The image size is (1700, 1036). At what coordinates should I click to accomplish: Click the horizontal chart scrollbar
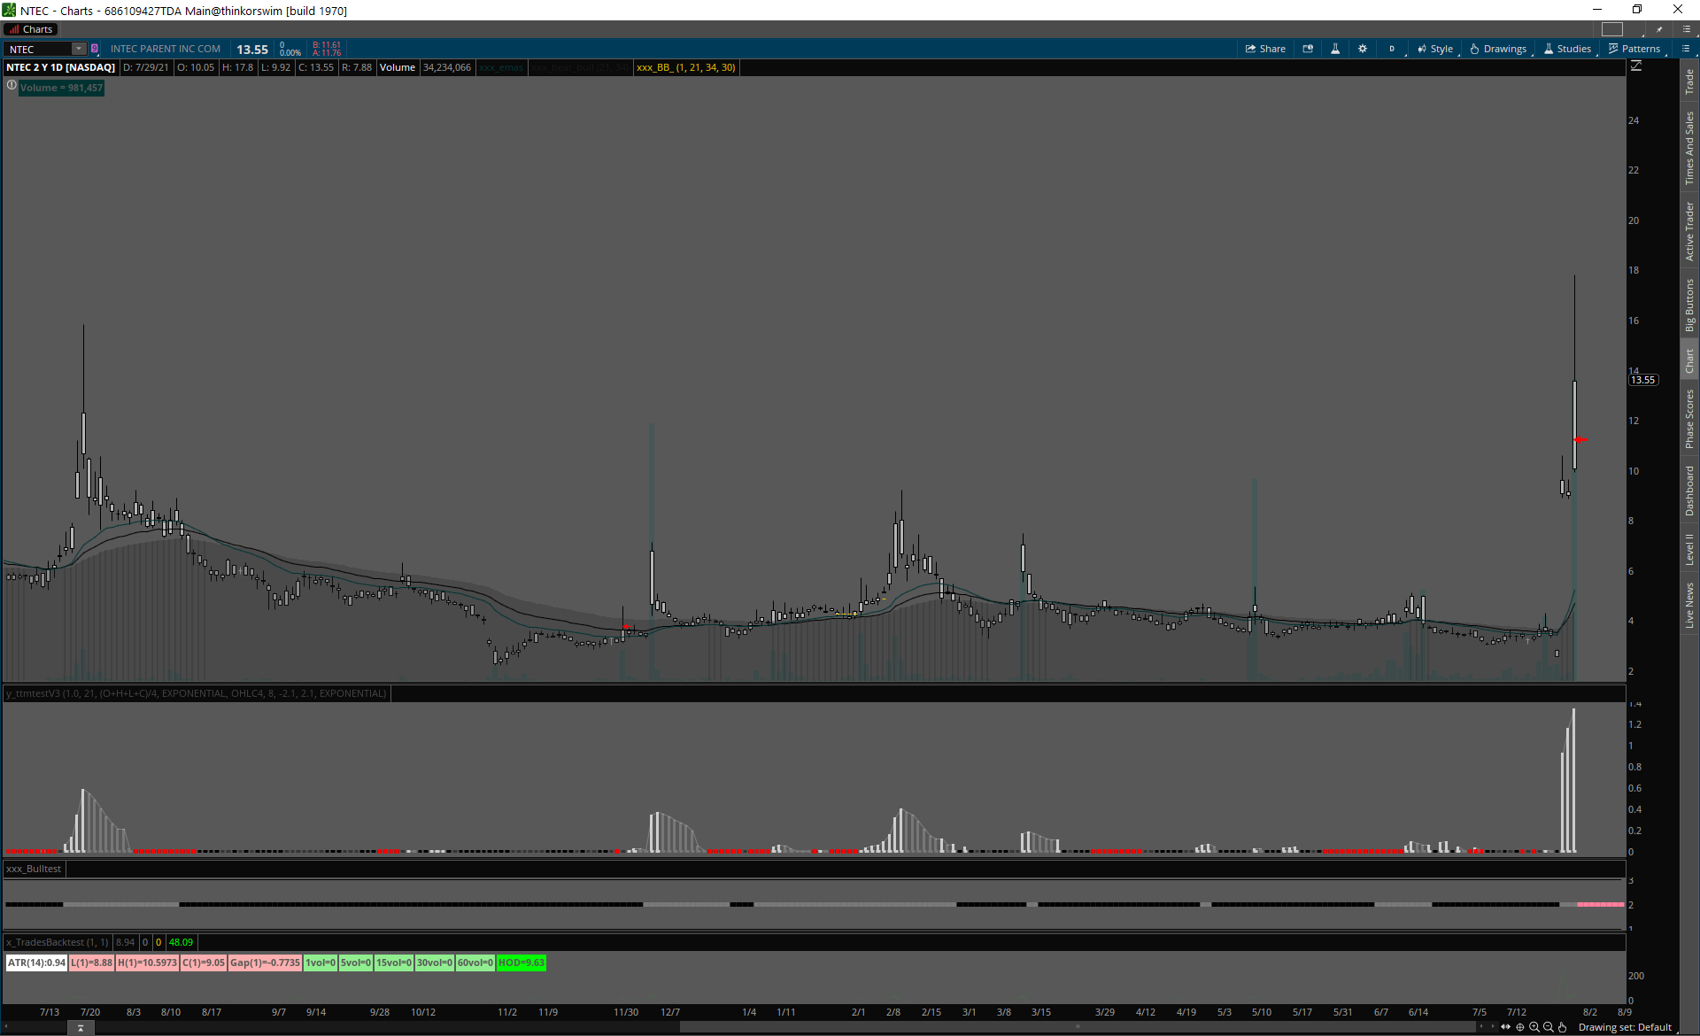(x=1077, y=1027)
